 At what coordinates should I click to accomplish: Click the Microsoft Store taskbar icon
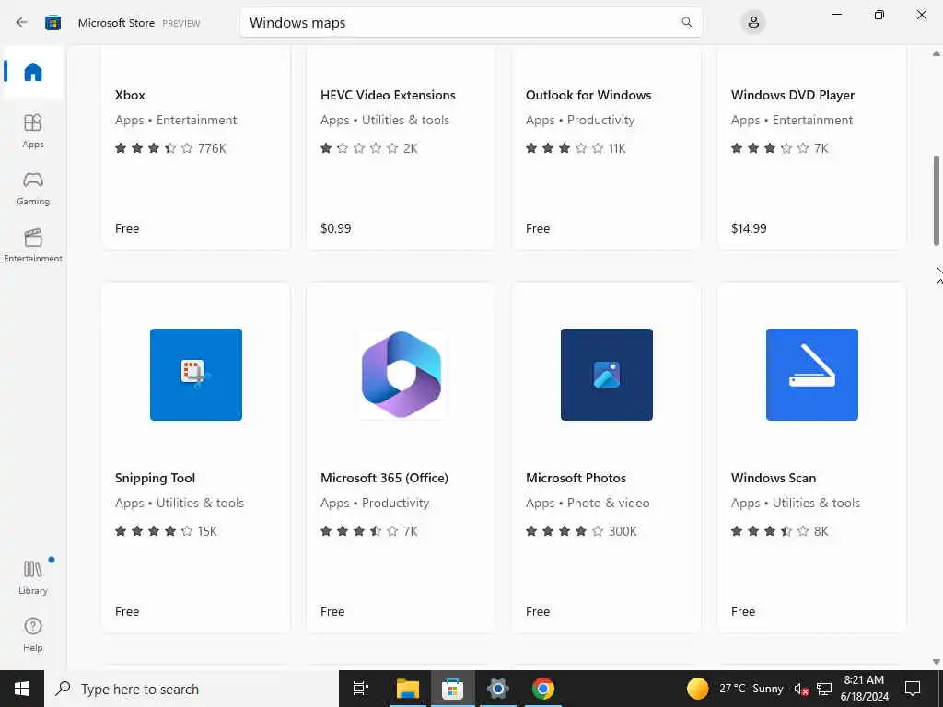click(452, 689)
